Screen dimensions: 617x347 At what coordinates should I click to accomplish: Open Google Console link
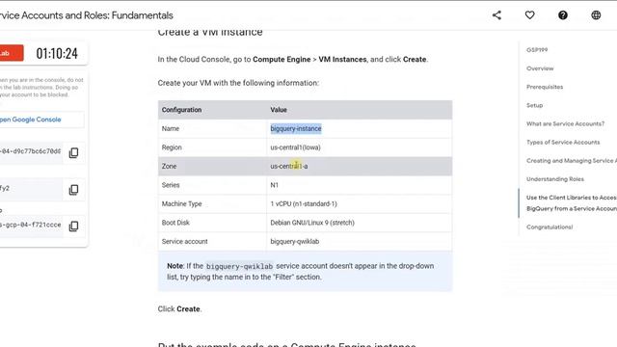pos(30,120)
